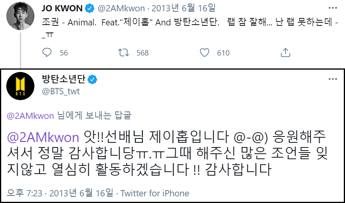Viewport: 345px width, 203px height.
Task: Open the more options menu on JO KWON's tweet
Action: [x=332, y=8]
